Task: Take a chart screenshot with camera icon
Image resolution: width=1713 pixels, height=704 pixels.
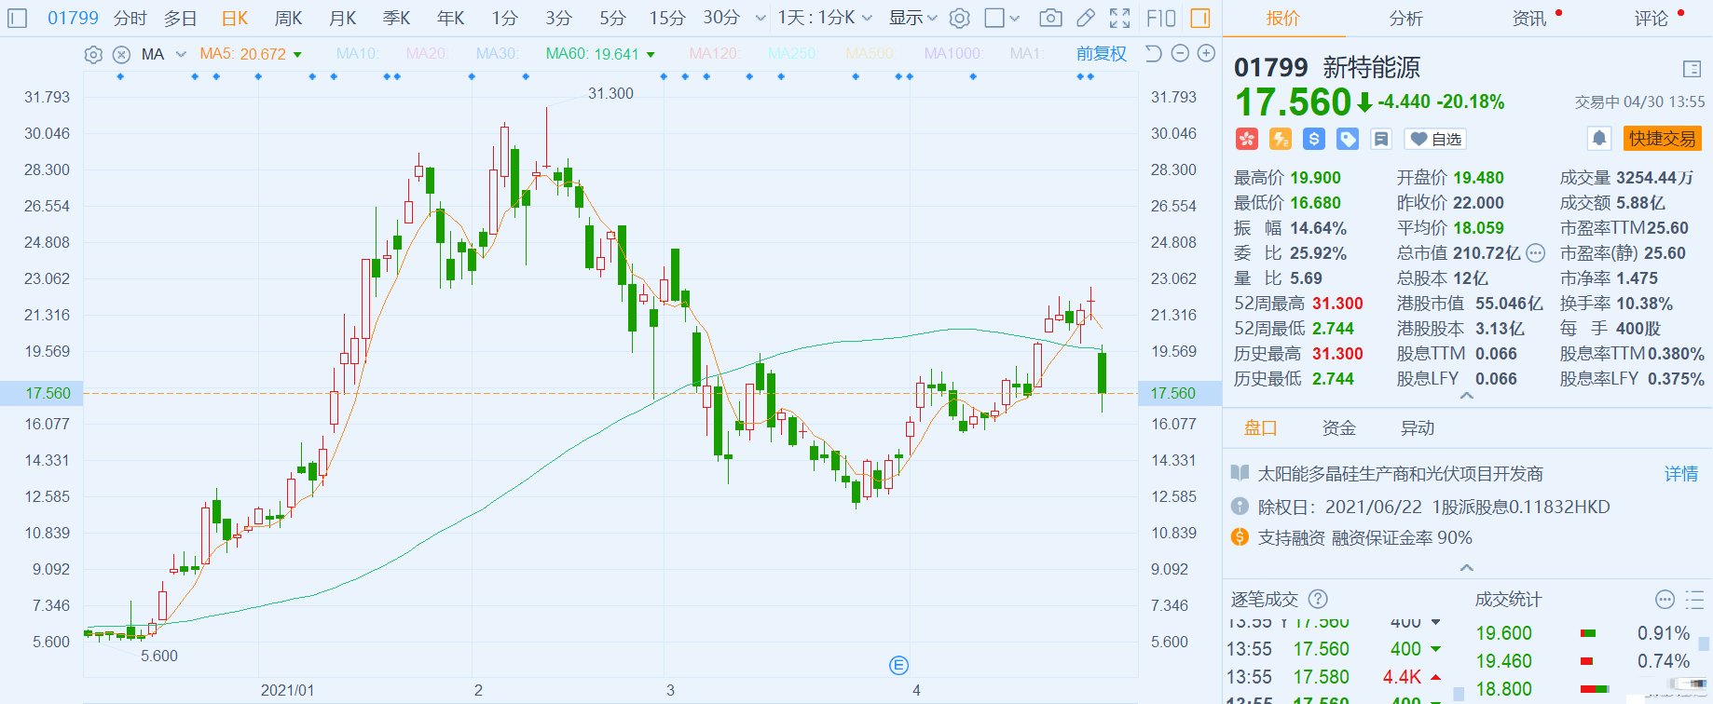Action: [x=1050, y=18]
